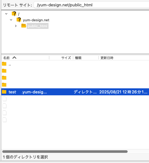This screenshot has height=163, width=149.
Task: Click the yum-design.net question-mark folder icon
Action: 19,20
